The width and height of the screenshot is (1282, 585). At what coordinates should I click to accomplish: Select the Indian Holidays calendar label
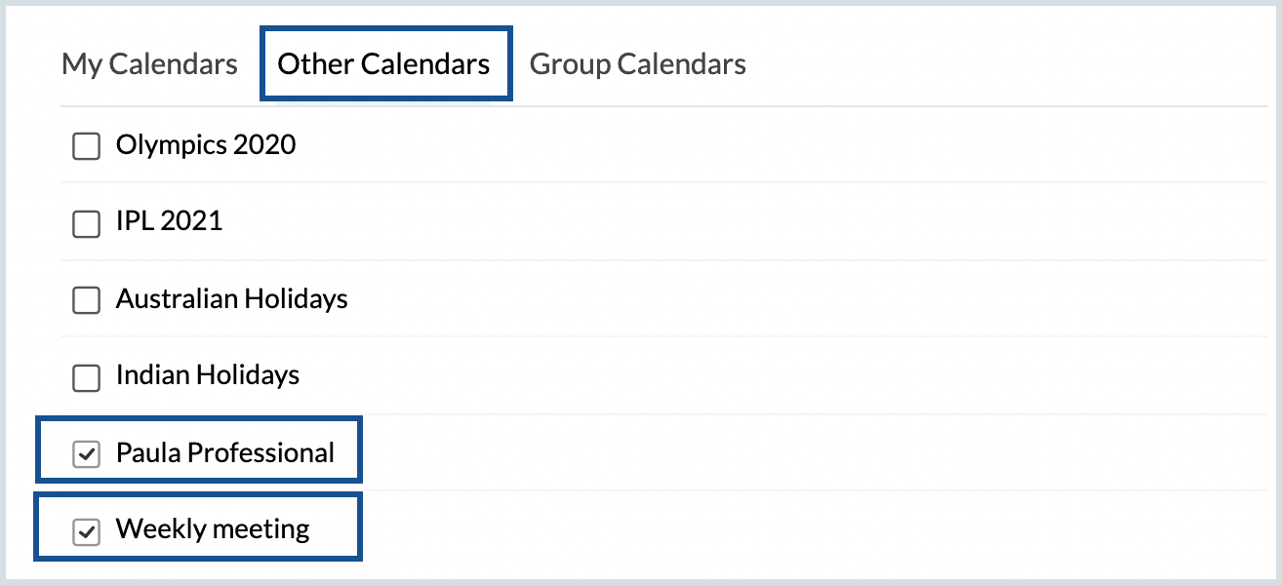[x=207, y=375]
